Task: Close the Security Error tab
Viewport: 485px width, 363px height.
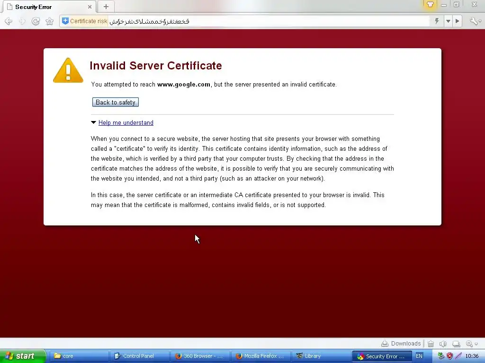Action: [x=90, y=7]
